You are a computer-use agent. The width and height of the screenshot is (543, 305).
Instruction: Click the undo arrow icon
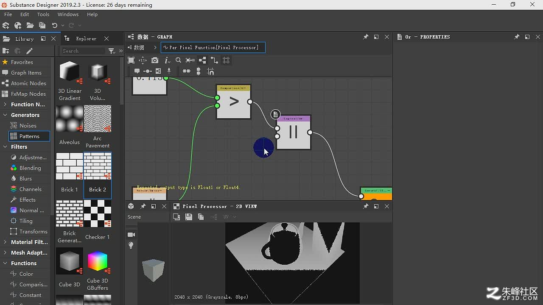[54, 25]
